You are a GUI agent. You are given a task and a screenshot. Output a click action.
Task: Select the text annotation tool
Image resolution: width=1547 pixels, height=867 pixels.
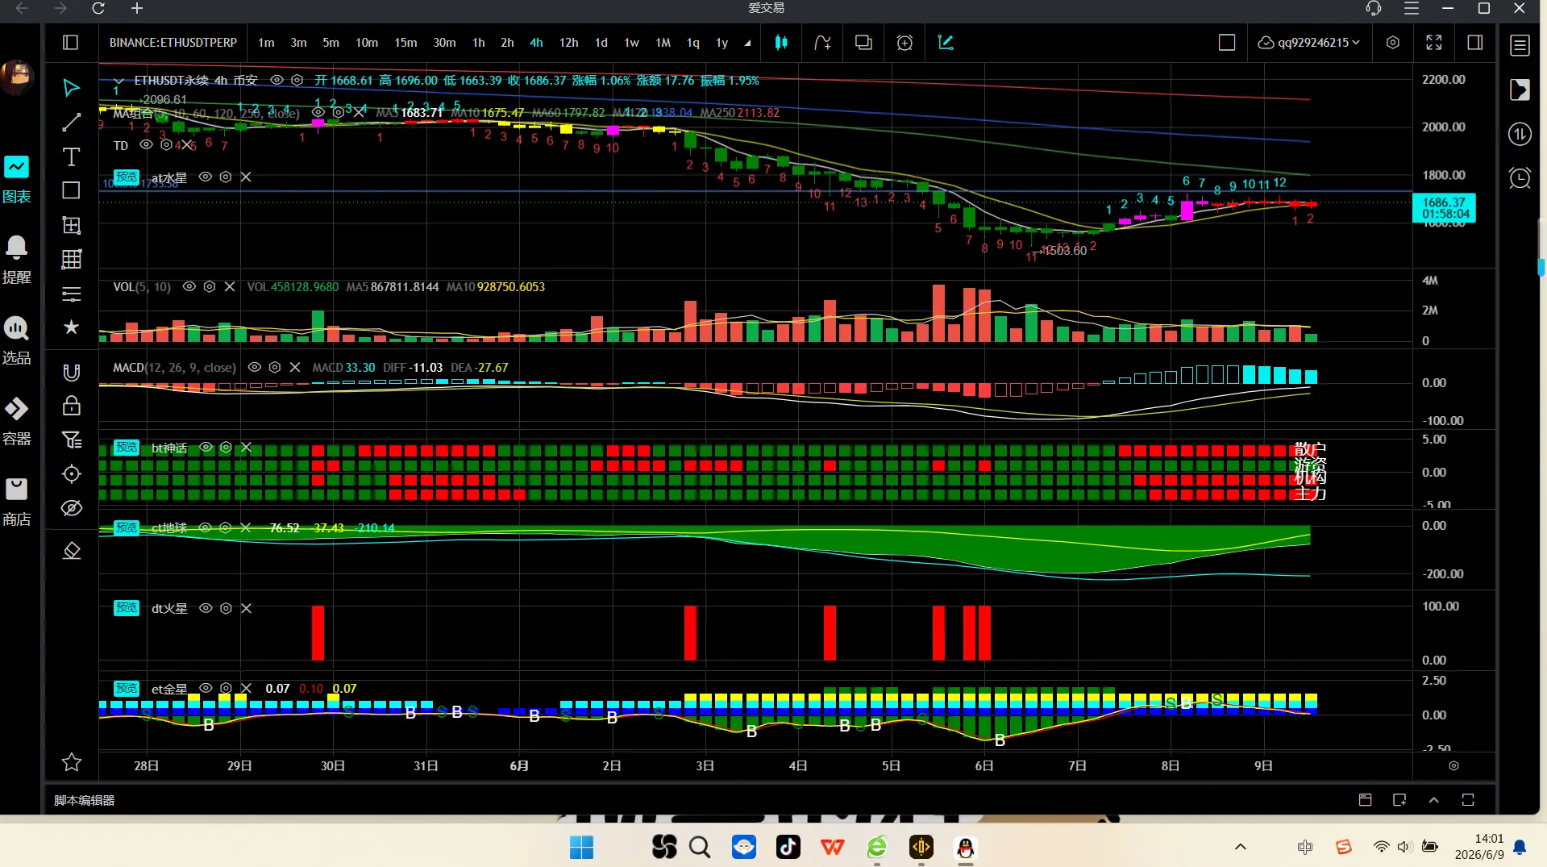point(71,156)
